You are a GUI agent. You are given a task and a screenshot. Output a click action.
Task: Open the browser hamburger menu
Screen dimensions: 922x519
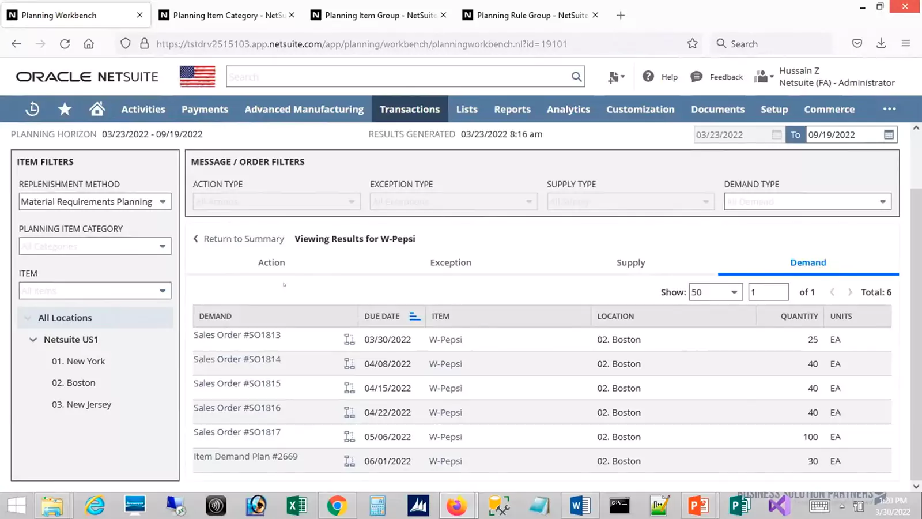906,44
